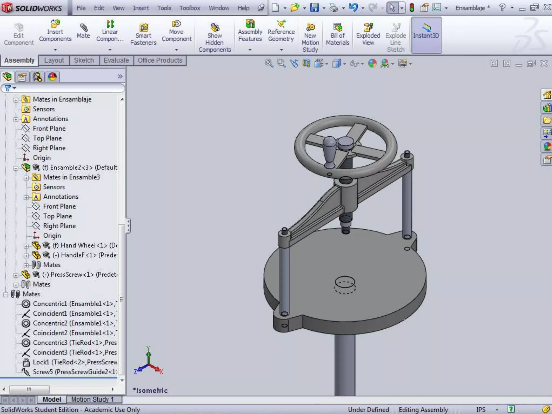Collapse the bottom Mates folder
This screenshot has width=552, height=414.
6,295
